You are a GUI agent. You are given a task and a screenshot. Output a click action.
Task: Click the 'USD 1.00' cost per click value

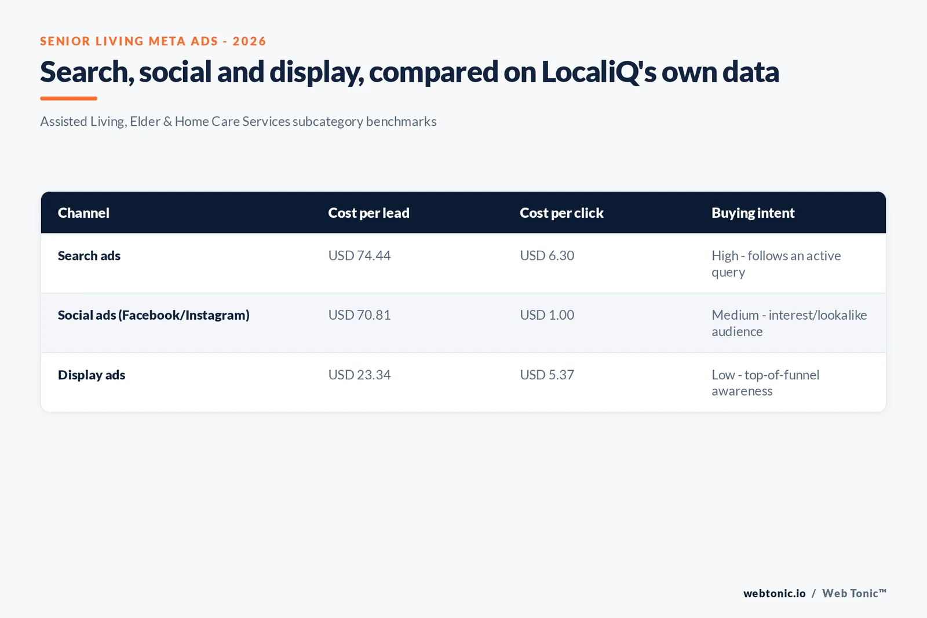pyautogui.click(x=547, y=315)
